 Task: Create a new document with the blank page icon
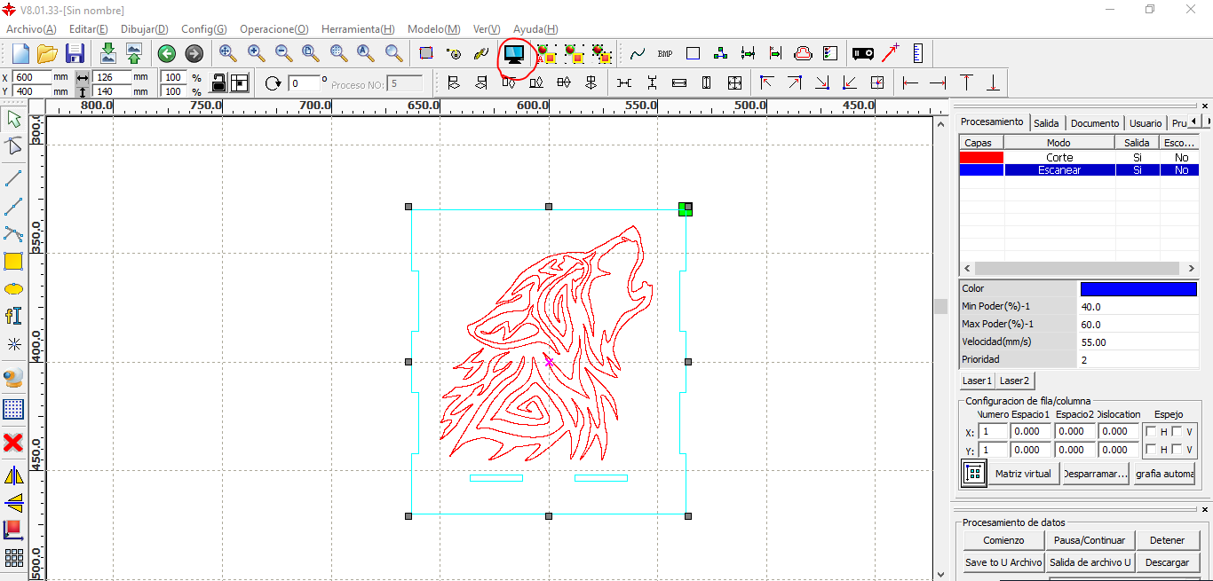[20, 53]
